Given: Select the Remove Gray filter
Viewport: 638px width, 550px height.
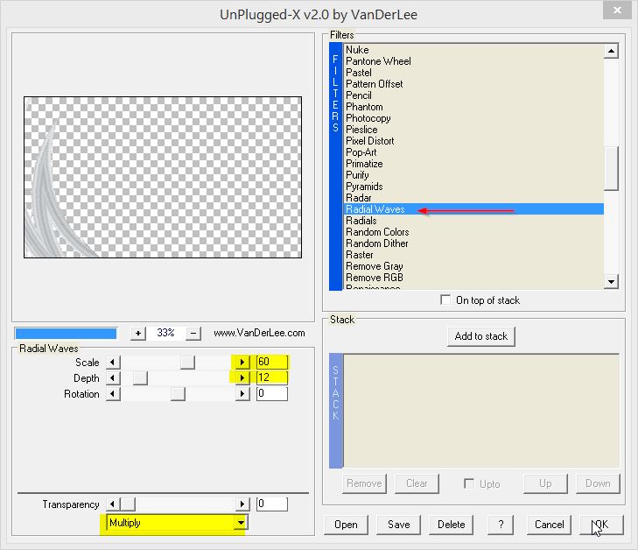Looking at the screenshot, I should pos(375,266).
